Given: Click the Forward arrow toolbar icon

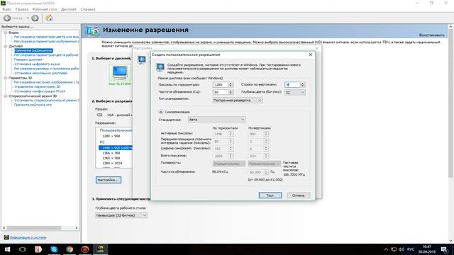Looking at the screenshot, I should click(x=35, y=18).
